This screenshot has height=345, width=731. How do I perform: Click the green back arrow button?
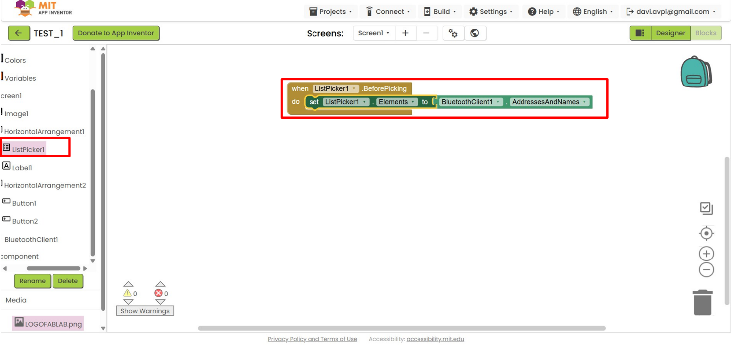click(19, 33)
